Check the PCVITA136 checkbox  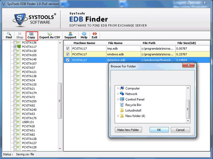[15, 42]
